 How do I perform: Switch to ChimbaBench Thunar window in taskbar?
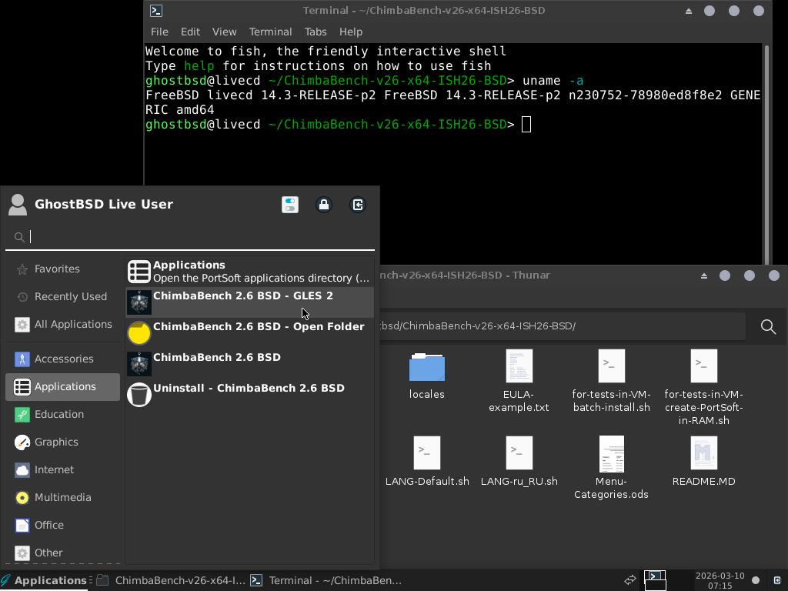pyautogui.click(x=171, y=580)
